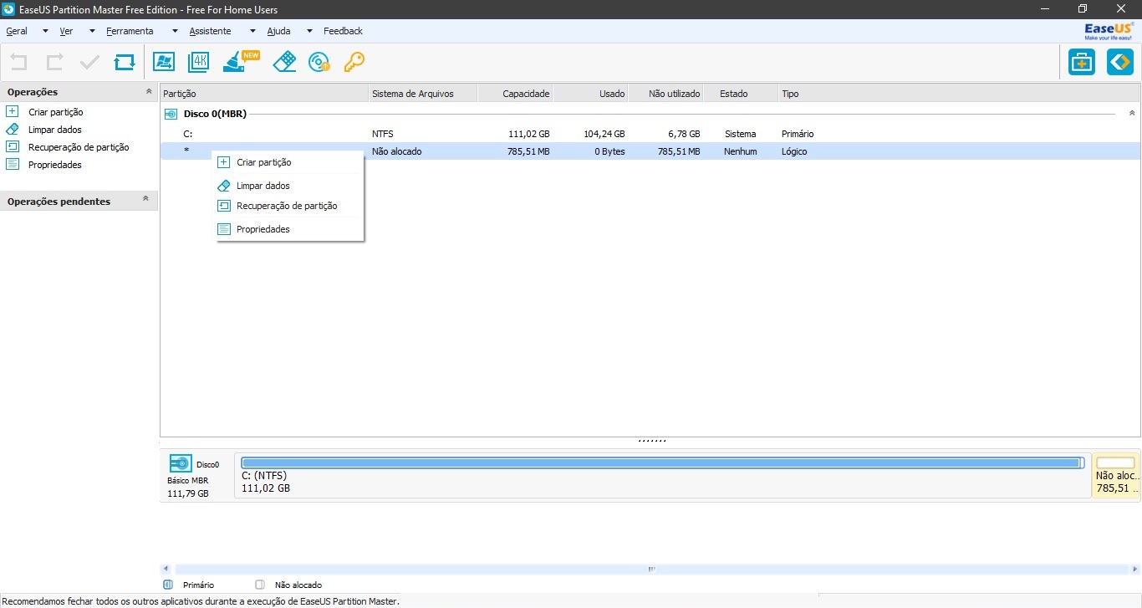Image resolution: width=1142 pixels, height=608 pixels.
Task: Click the bootable disc creation icon
Action: [319, 62]
